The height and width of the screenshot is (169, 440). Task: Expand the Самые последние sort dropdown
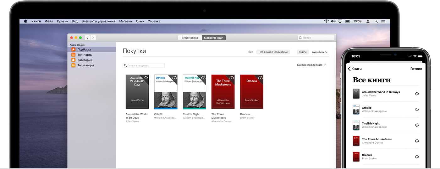pyautogui.click(x=311, y=65)
